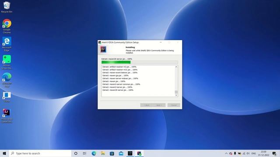Switch the ENG input language indicator
Viewport: 280px width, 157px height.
click(254, 153)
